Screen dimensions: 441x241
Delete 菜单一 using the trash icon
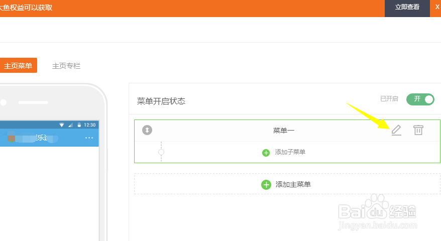418,130
